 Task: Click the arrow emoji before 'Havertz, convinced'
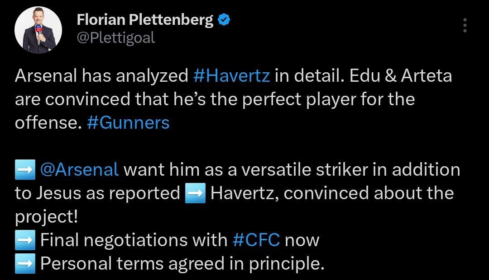(x=195, y=193)
